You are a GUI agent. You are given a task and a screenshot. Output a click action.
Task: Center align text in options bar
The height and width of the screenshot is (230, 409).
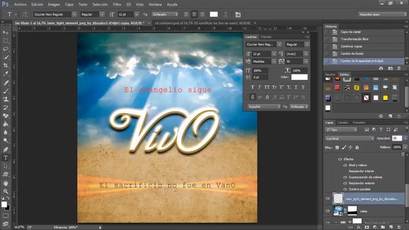tap(194, 14)
